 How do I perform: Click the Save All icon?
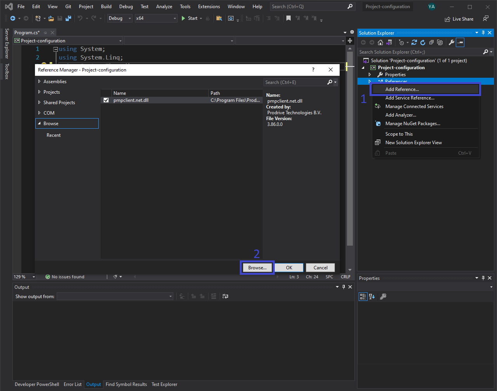point(68,18)
